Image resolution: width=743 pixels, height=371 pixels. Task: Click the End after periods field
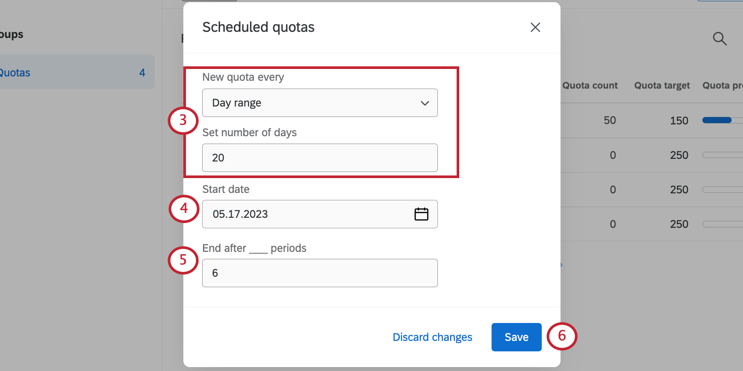coord(319,273)
